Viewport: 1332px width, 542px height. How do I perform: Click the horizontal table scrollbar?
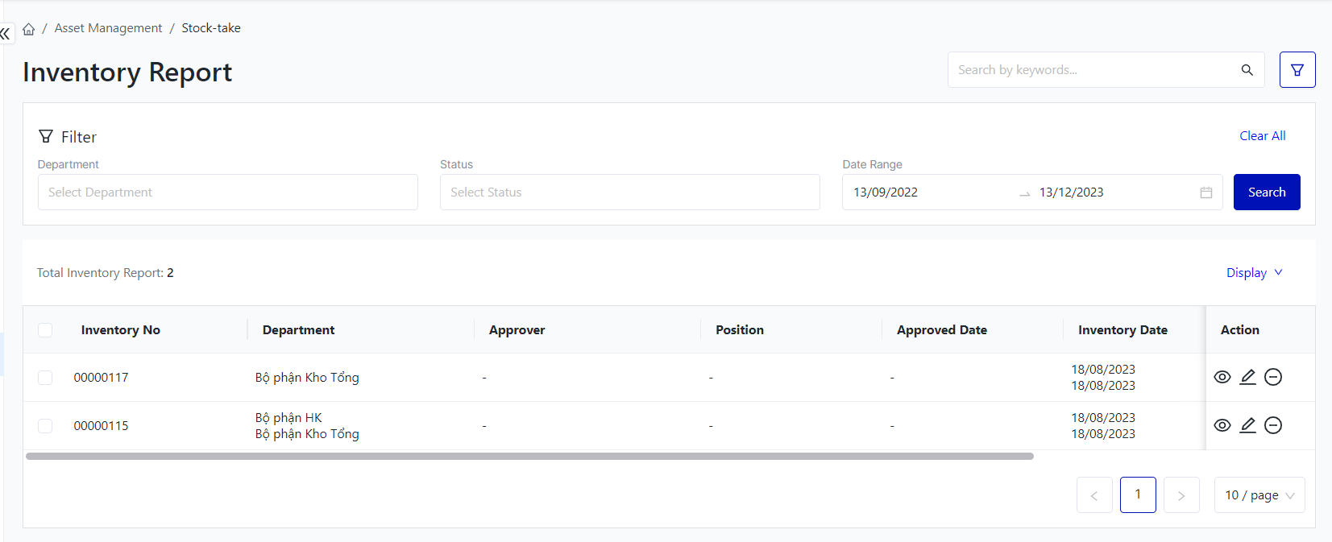(x=529, y=457)
